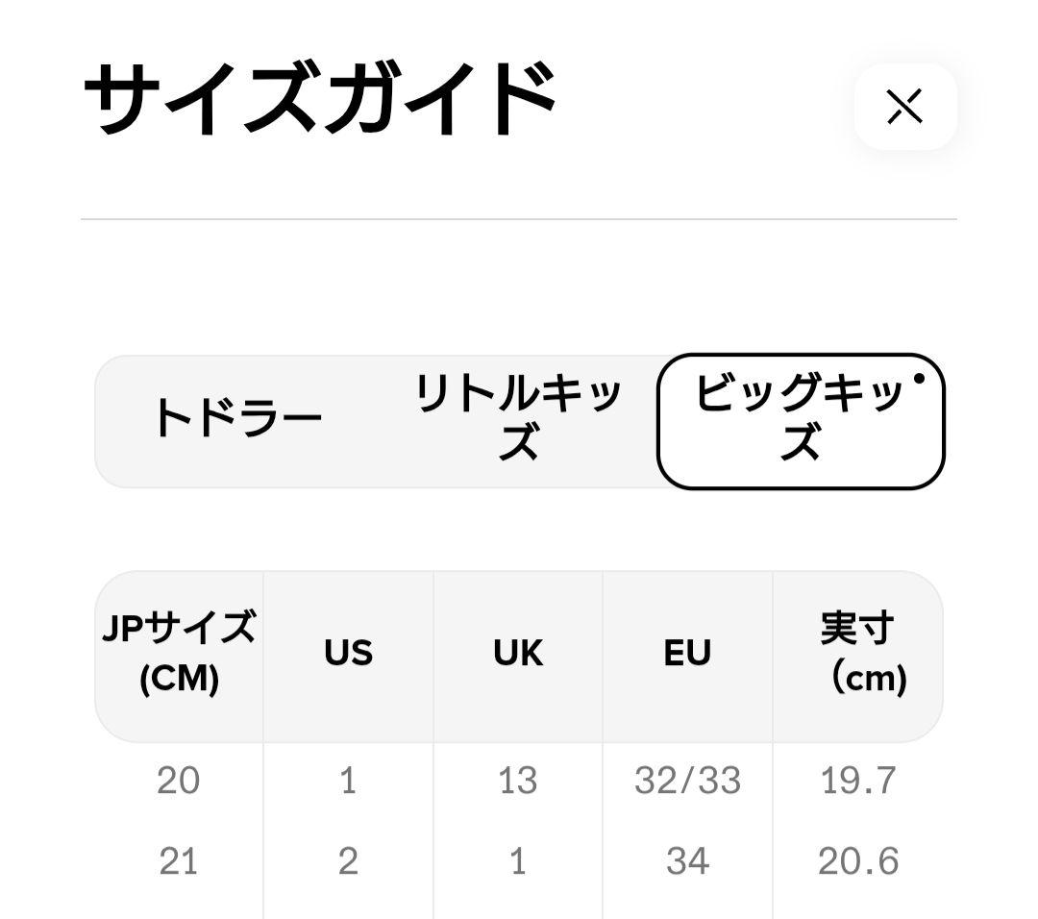Screen dimensions: 1038x919
Task: Select the JP size 20 cell
Action: click(x=179, y=781)
